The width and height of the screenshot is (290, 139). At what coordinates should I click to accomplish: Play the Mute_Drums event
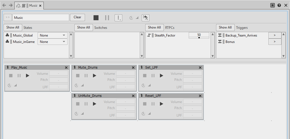(94, 76)
